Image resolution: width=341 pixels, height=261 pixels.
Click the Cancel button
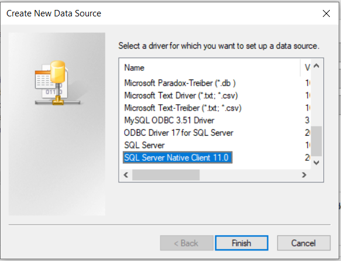pyautogui.click(x=304, y=243)
